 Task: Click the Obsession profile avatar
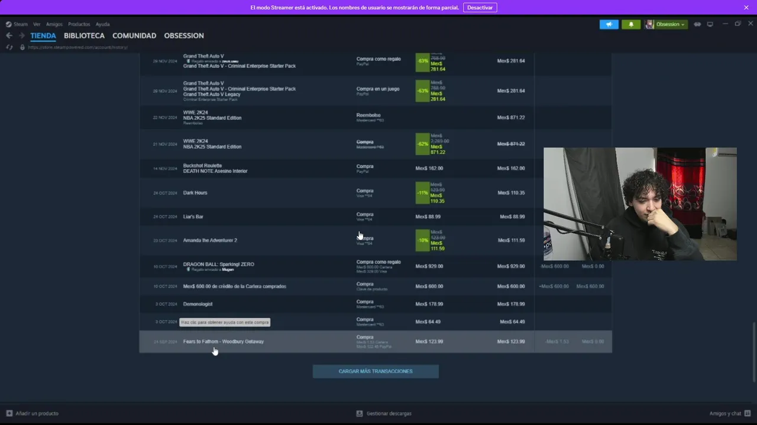[x=649, y=24]
